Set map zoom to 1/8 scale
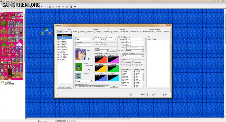226x122 pixels. 45,7
